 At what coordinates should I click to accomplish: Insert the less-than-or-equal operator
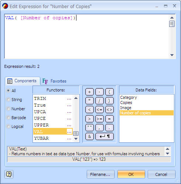point(99,110)
